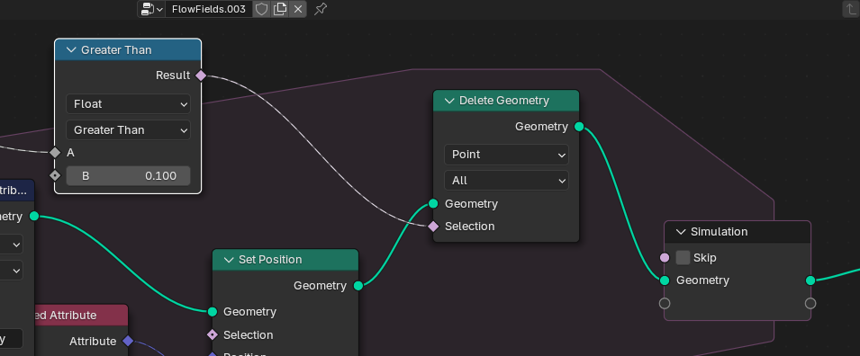Click the B value field 0.100
Image resolution: width=860 pixels, height=356 pixels.
(129, 176)
